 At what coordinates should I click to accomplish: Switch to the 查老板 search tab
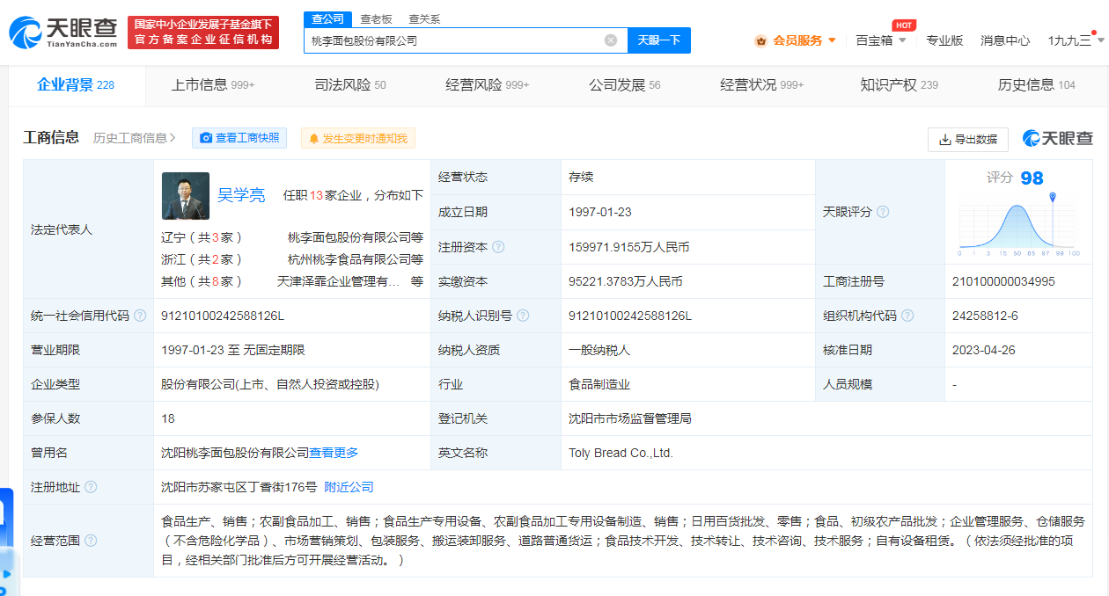point(376,18)
